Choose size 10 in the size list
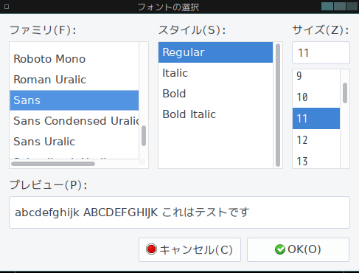The height and width of the screenshot is (273, 359). (x=316, y=97)
